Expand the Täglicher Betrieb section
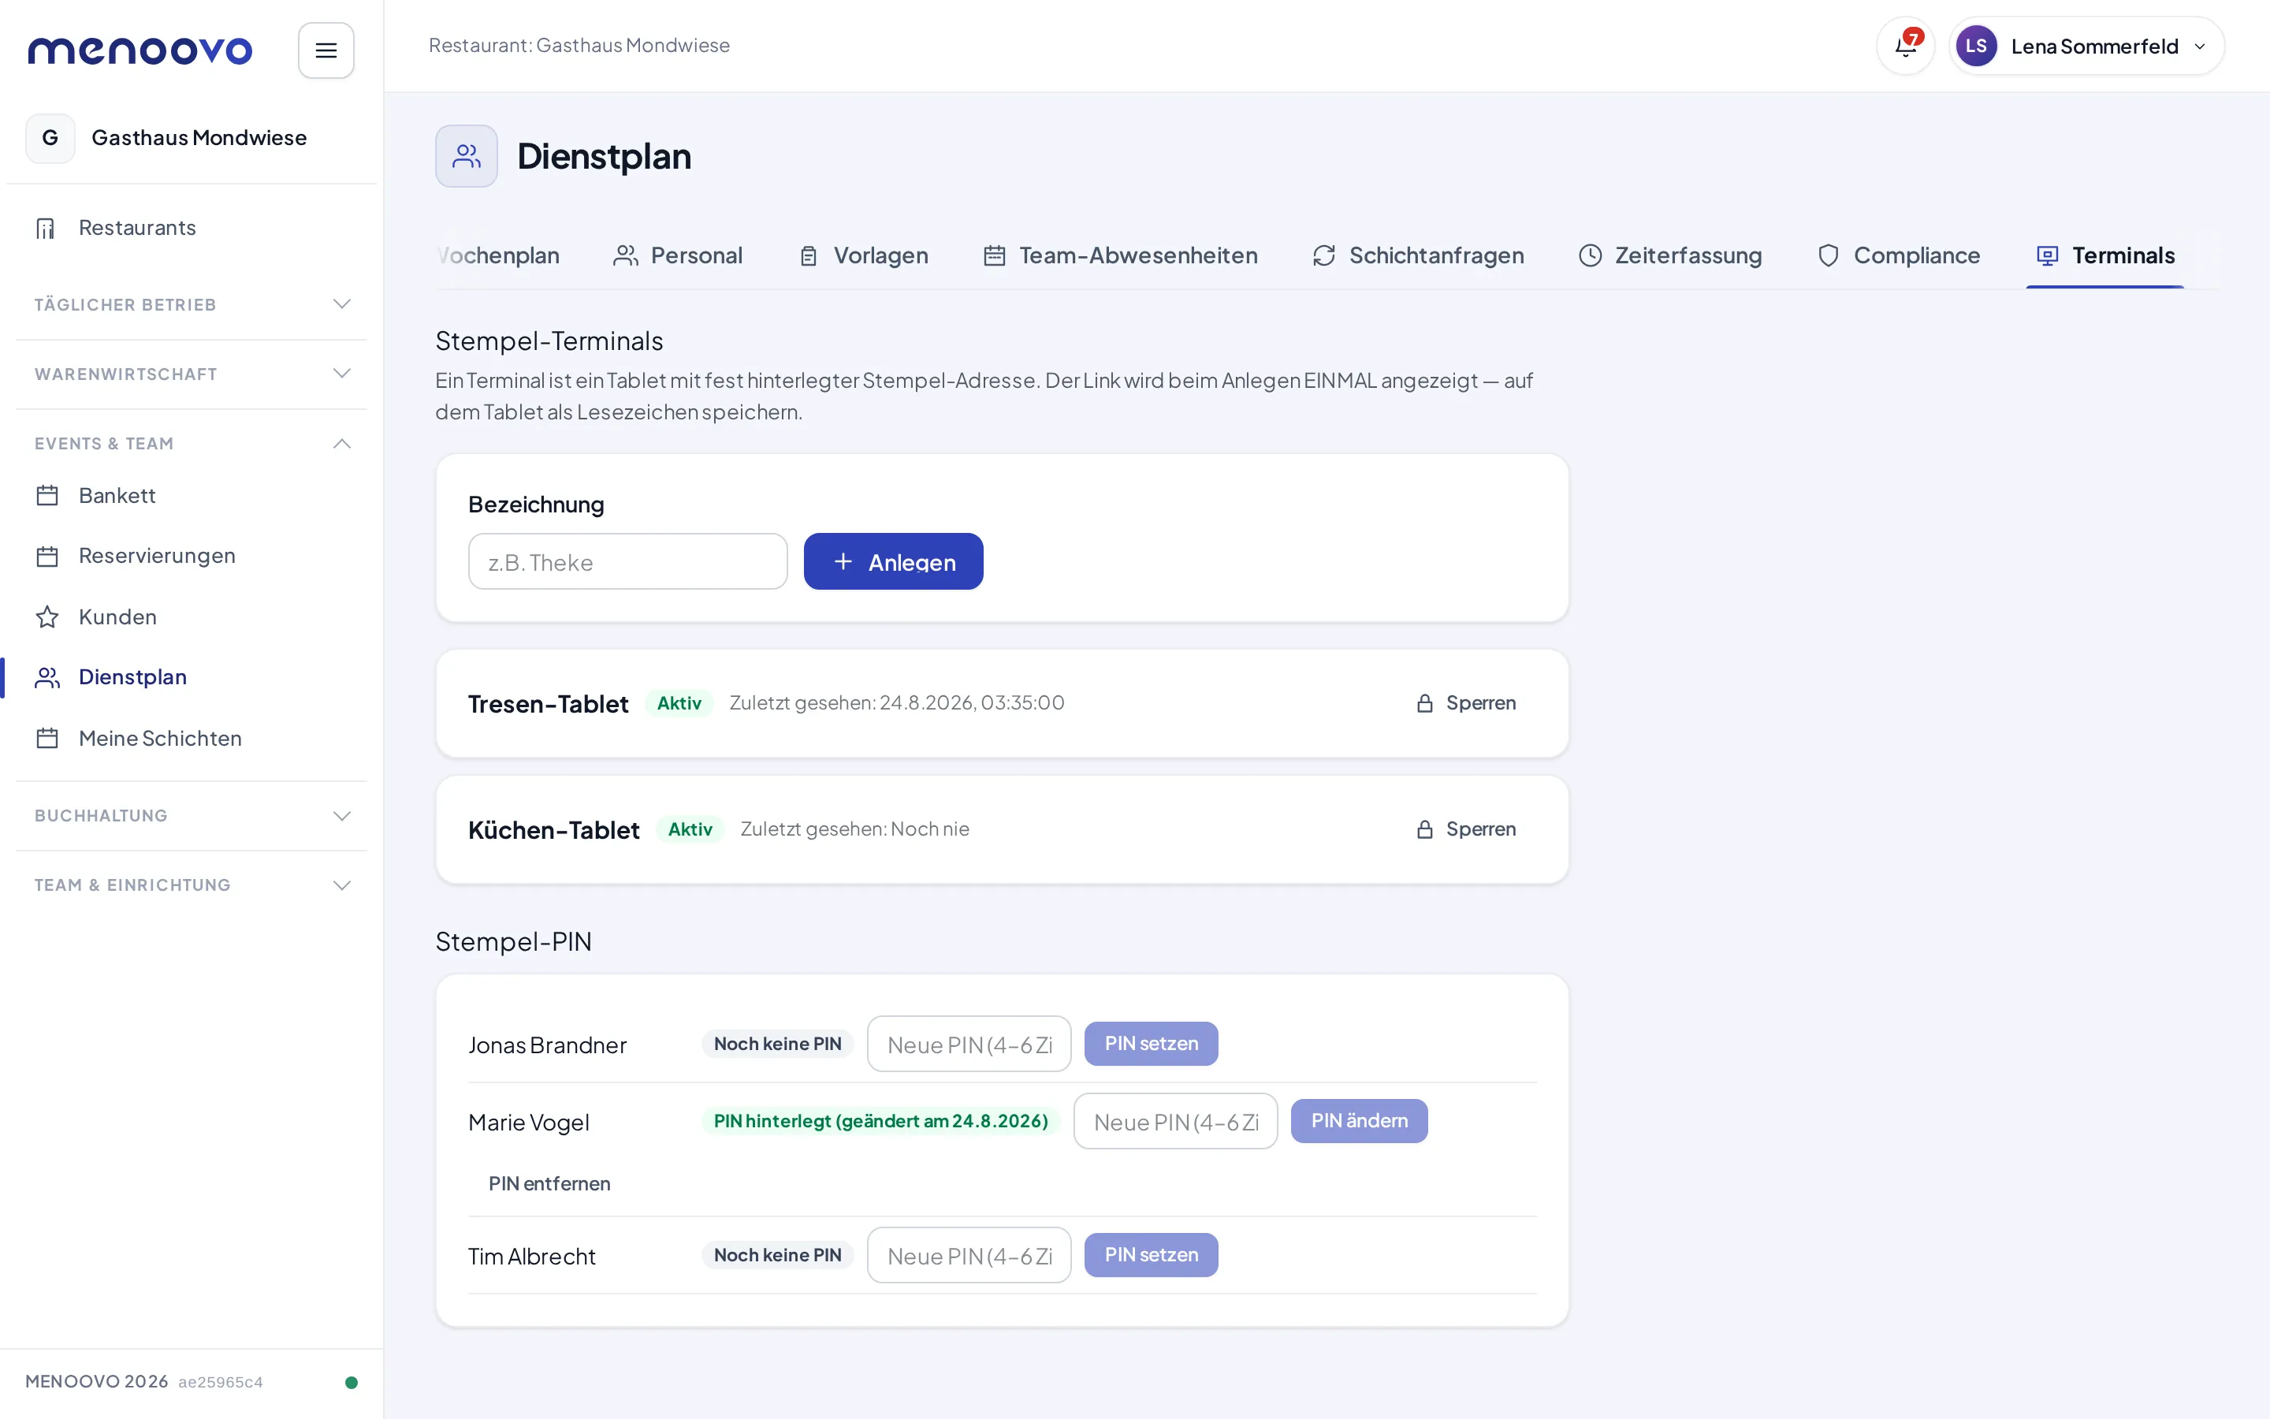Viewport: 2270px width, 1419px height. point(192,305)
